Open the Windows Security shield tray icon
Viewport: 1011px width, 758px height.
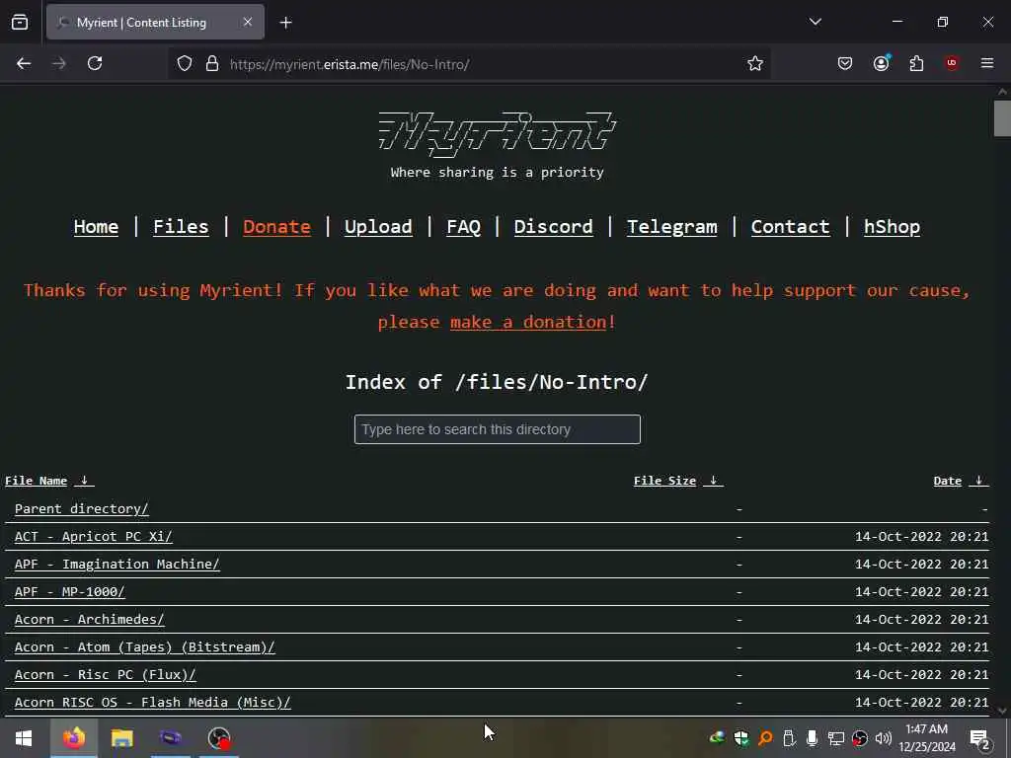(741, 738)
